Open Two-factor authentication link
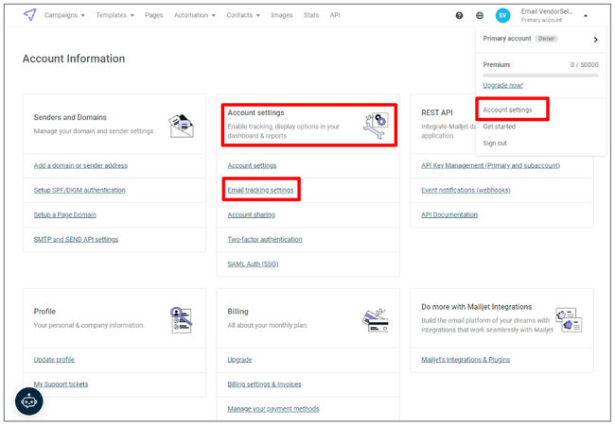Screen dimensions: 615x426 point(265,239)
